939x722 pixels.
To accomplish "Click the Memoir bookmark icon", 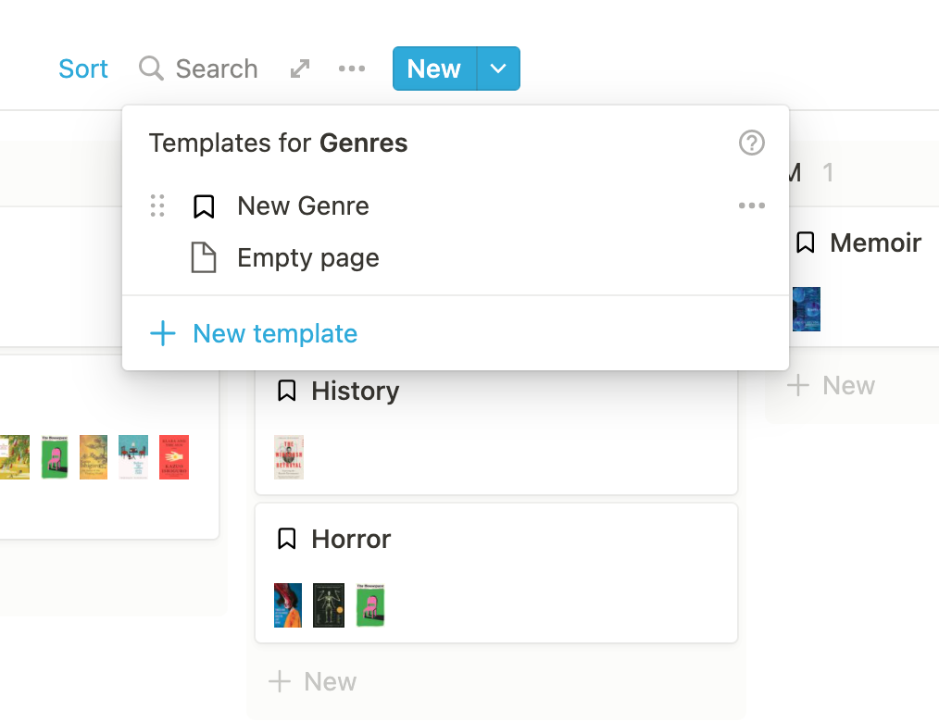I will (806, 243).
